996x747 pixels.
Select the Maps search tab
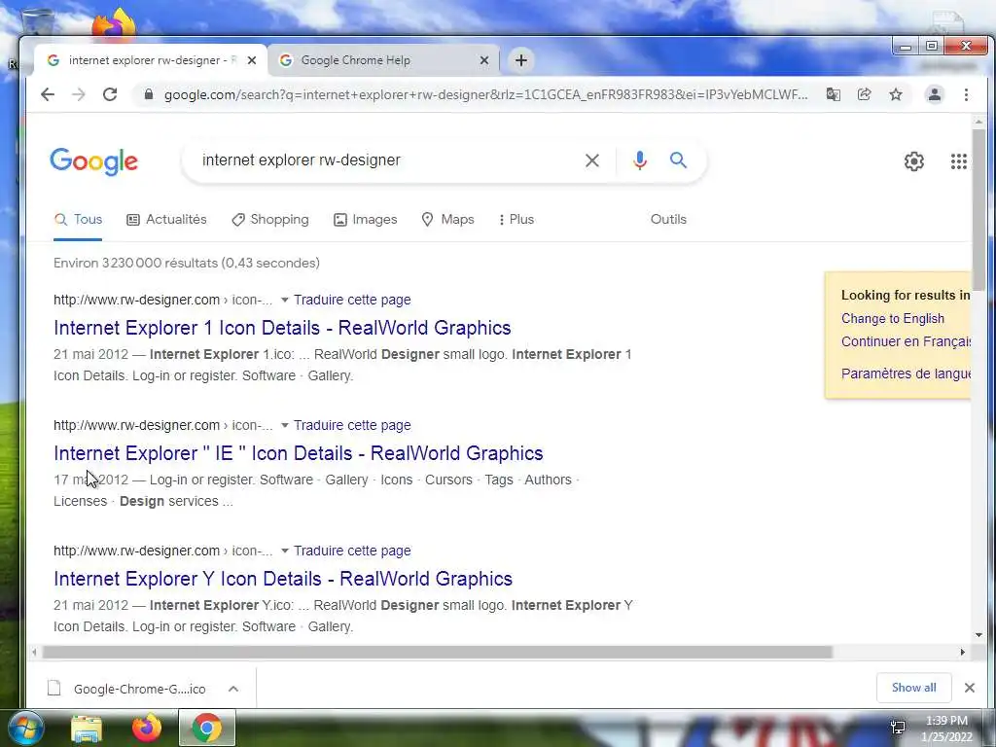[x=447, y=219]
